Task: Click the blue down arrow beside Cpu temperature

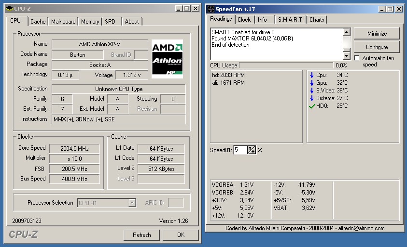Action: click(312, 75)
